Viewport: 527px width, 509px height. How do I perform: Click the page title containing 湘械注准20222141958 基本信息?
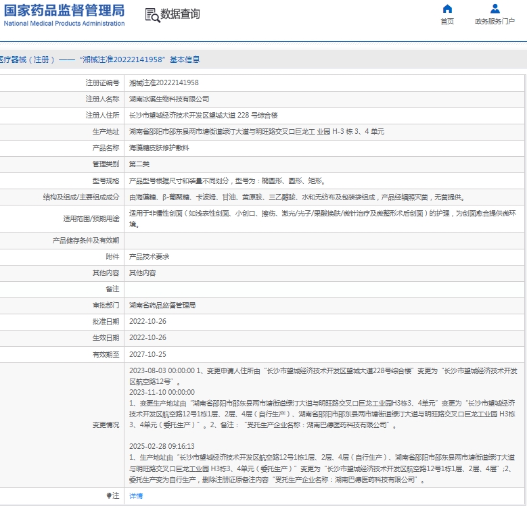point(100,59)
